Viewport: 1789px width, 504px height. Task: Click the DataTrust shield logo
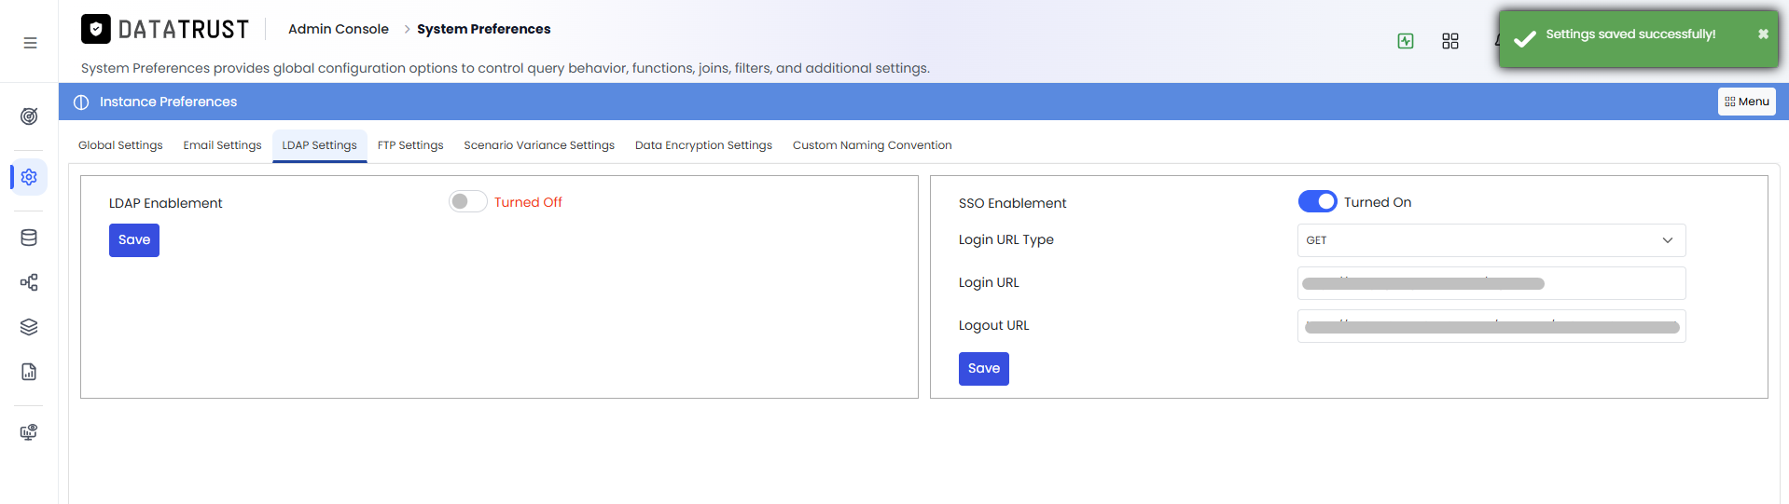pyautogui.click(x=95, y=29)
